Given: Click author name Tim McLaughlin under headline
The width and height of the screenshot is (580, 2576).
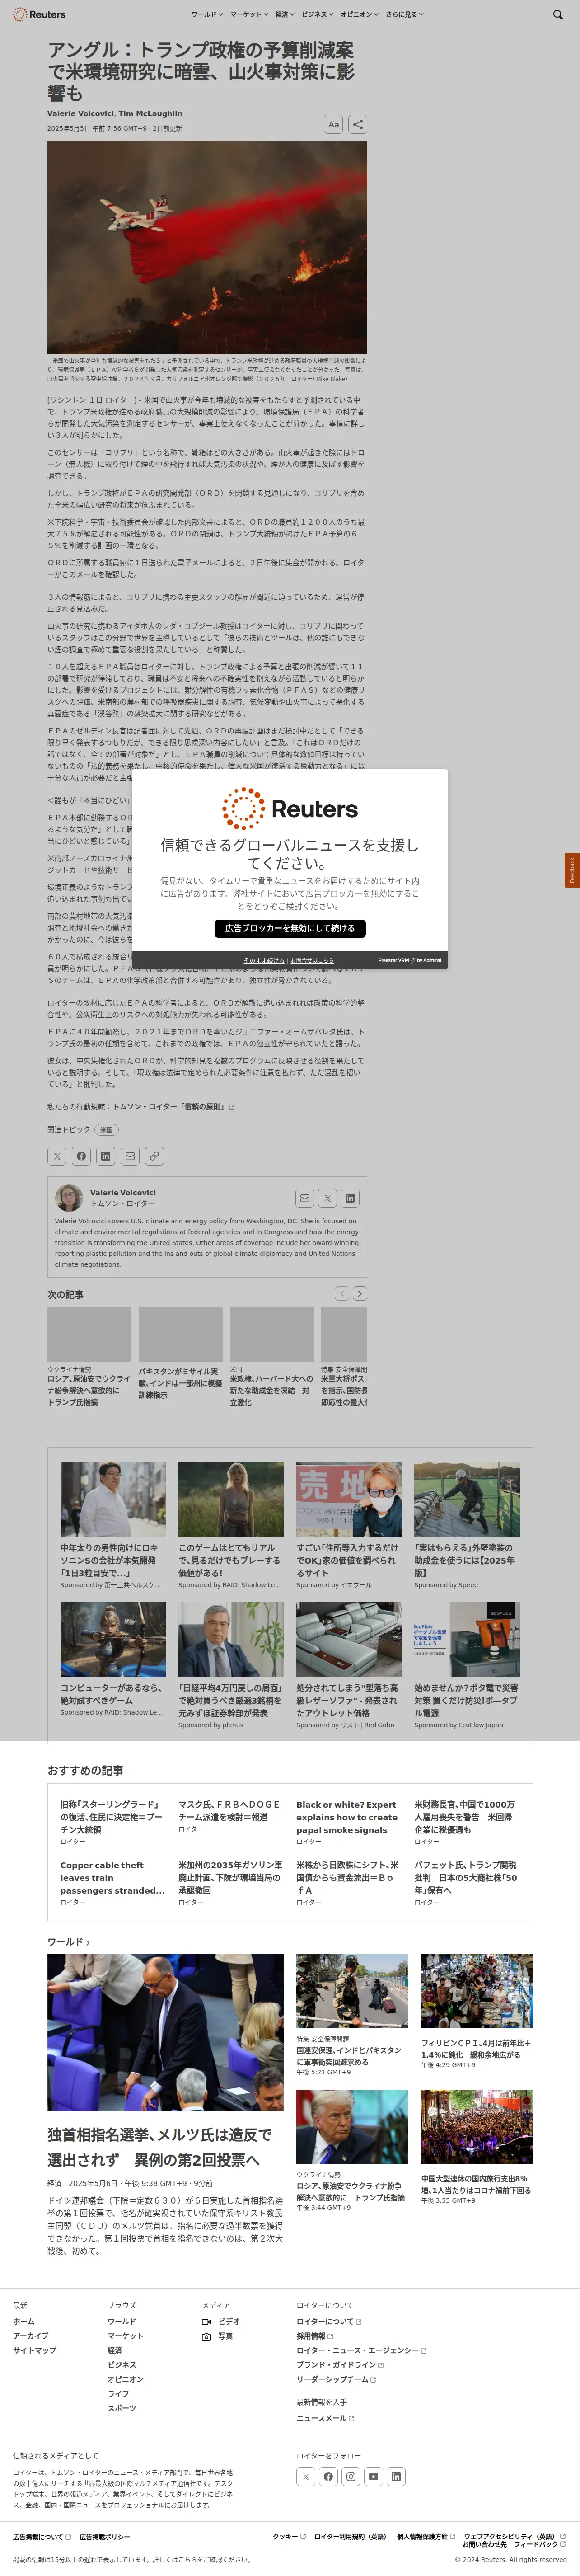Looking at the screenshot, I should (x=151, y=114).
